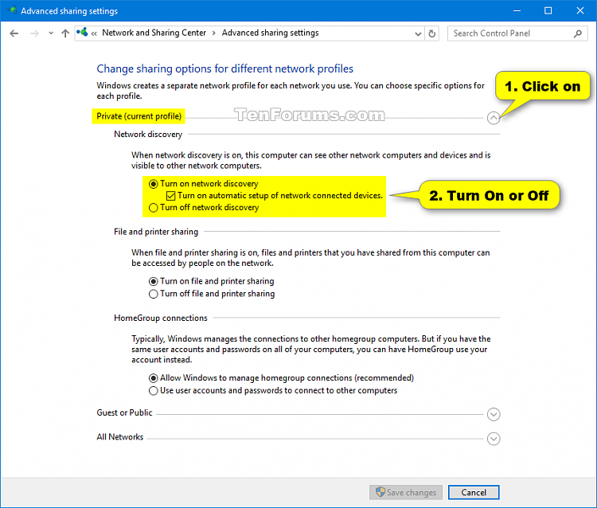Screen dimensions: 597x508
Task: Open the recent locations dropdown arrow
Action: (51, 33)
